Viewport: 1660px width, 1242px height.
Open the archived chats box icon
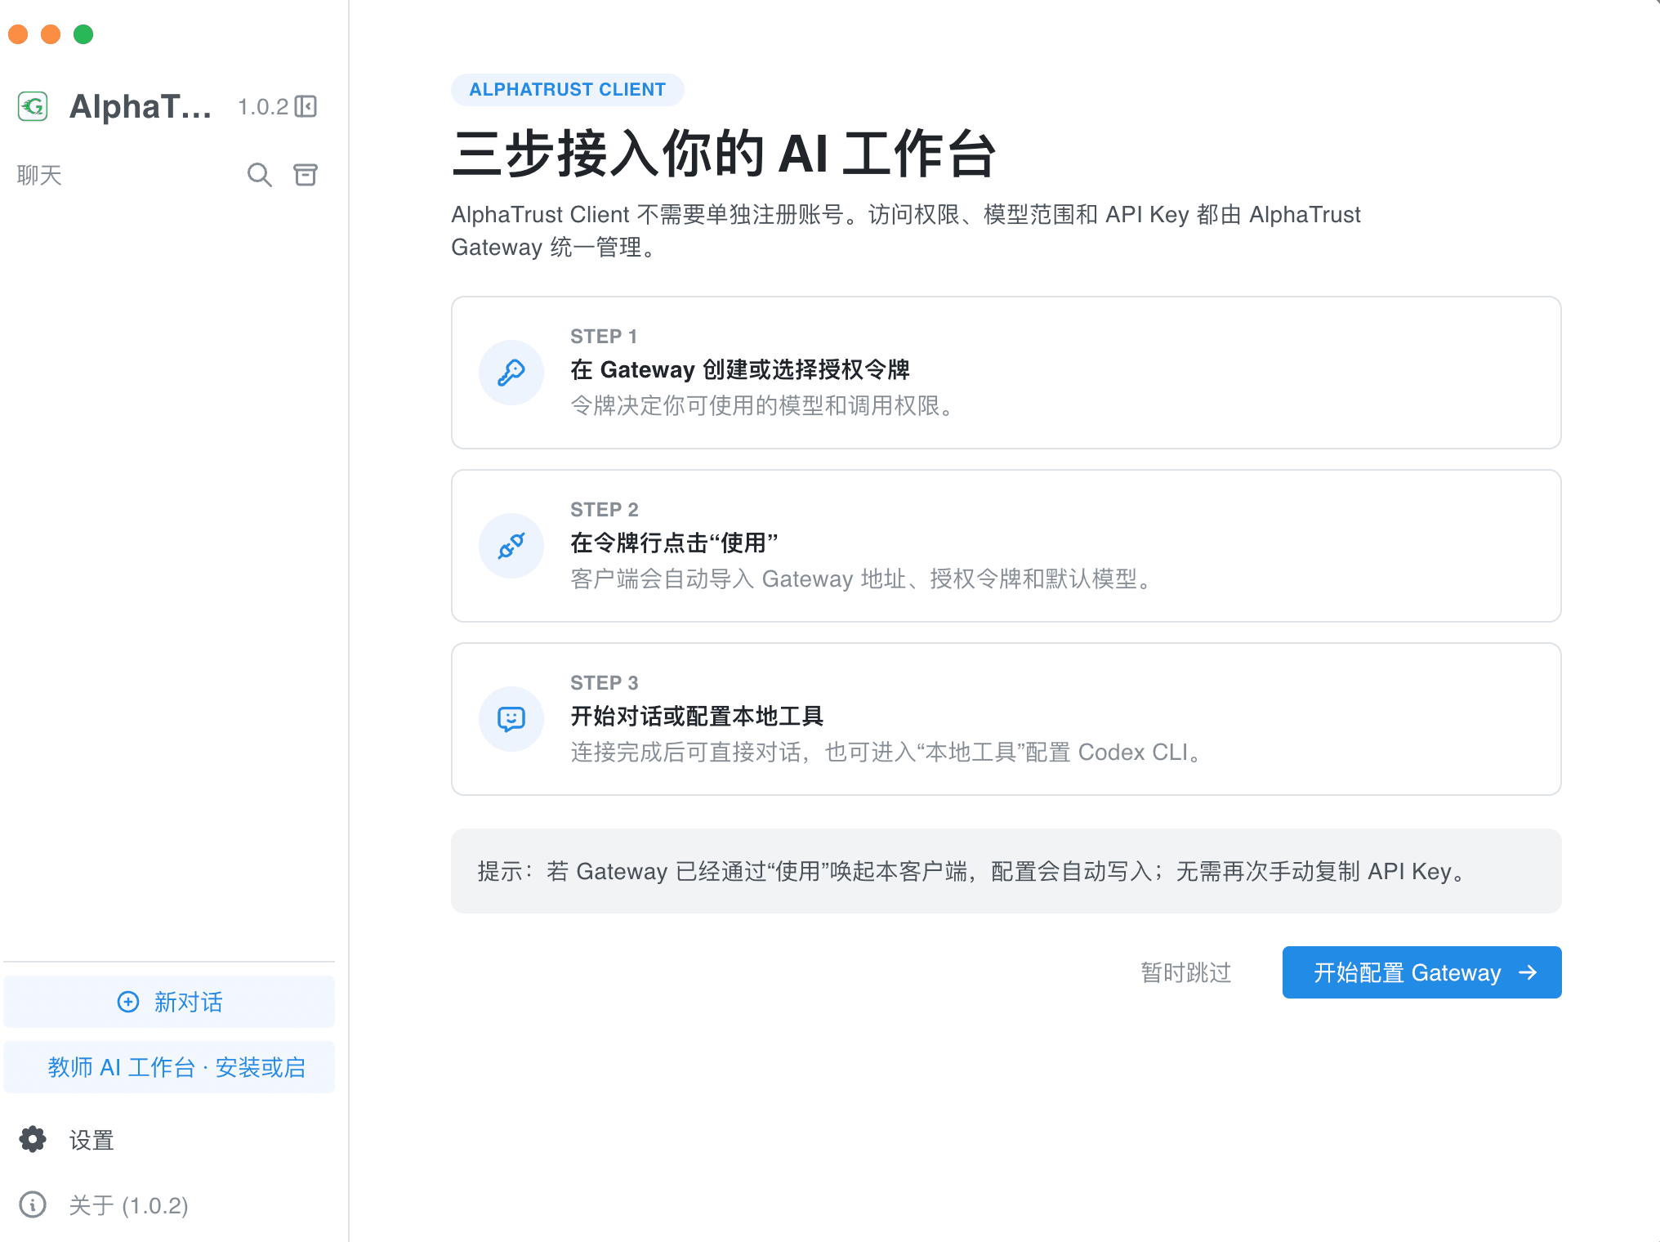306,175
